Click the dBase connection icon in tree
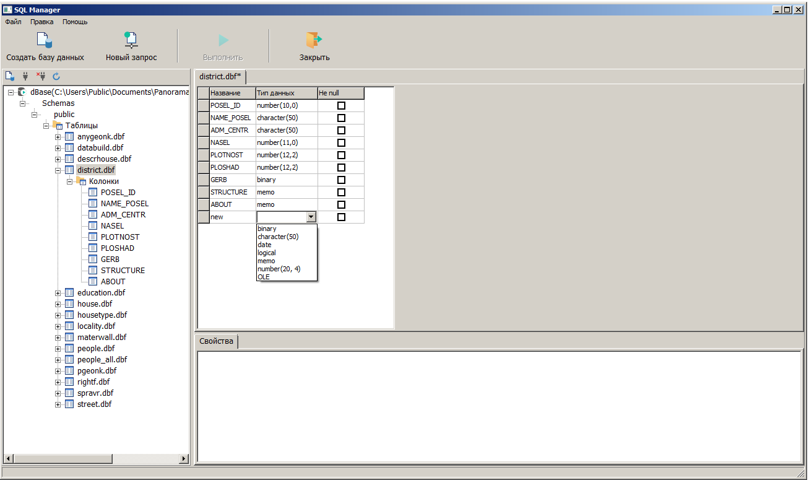Screen dimensions: 809x480 click(22, 92)
